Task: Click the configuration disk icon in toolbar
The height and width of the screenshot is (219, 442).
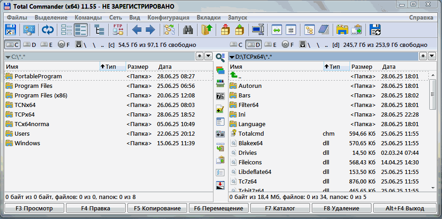Action: [x=11, y=30]
